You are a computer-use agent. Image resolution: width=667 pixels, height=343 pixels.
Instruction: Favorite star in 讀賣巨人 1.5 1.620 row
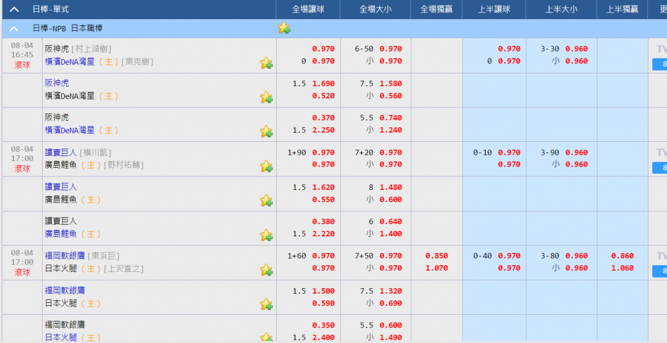266,200
